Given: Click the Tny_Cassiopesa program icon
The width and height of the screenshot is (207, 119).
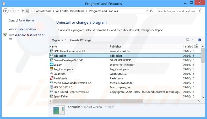Looking at the screenshot, I should [x=51, y=69].
